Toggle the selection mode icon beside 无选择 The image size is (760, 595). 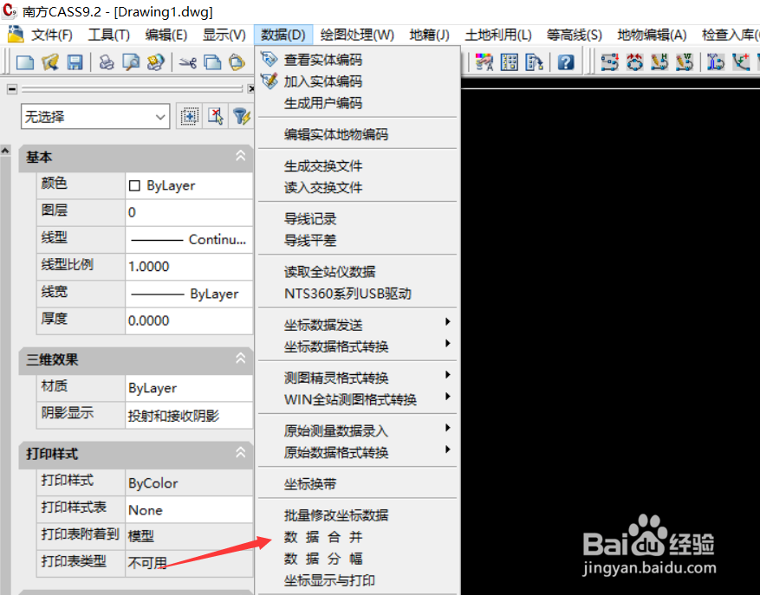tap(190, 115)
